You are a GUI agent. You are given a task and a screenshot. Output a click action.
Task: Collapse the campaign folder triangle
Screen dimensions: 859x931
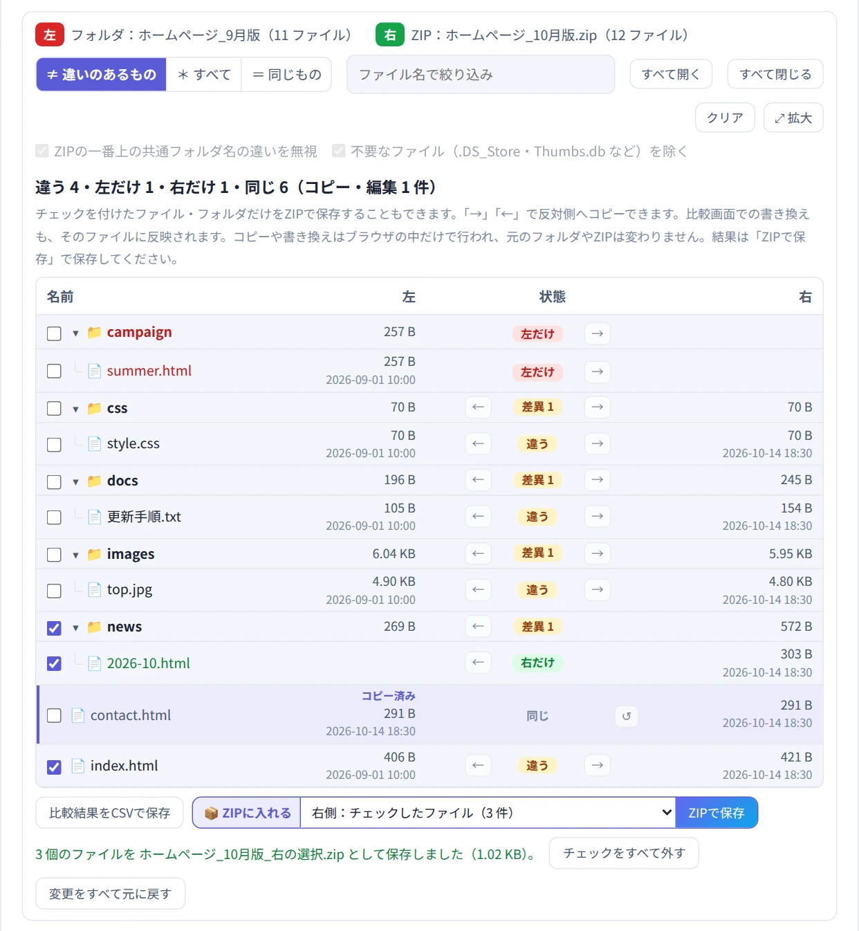coord(75,333)
